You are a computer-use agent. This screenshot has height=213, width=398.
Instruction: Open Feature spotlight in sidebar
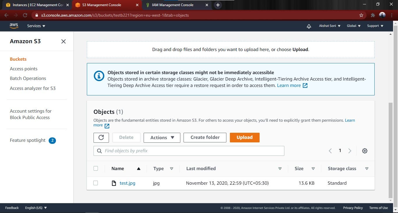(28, 140)
